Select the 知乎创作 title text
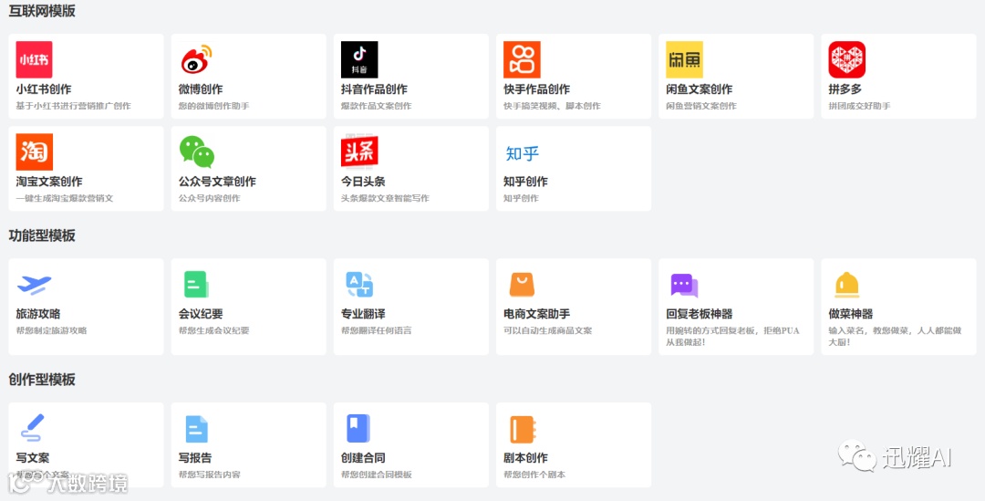The width and height of the screenshot is (985, 501). 526,182
